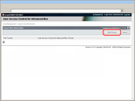Go back to User Management breadcrumb
Viewport: 135px width, 101px height.
click(x=9, y=24)
